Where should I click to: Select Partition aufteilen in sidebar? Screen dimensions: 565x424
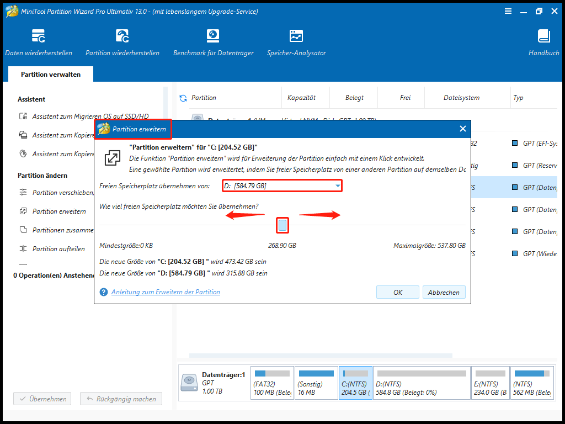pyautogui.click(x=52, y=249)
